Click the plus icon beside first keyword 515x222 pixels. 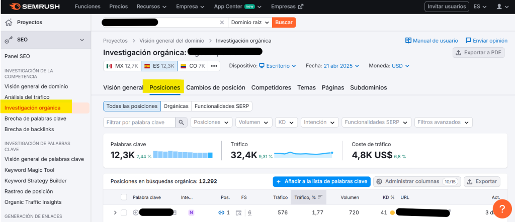point(135,212)
